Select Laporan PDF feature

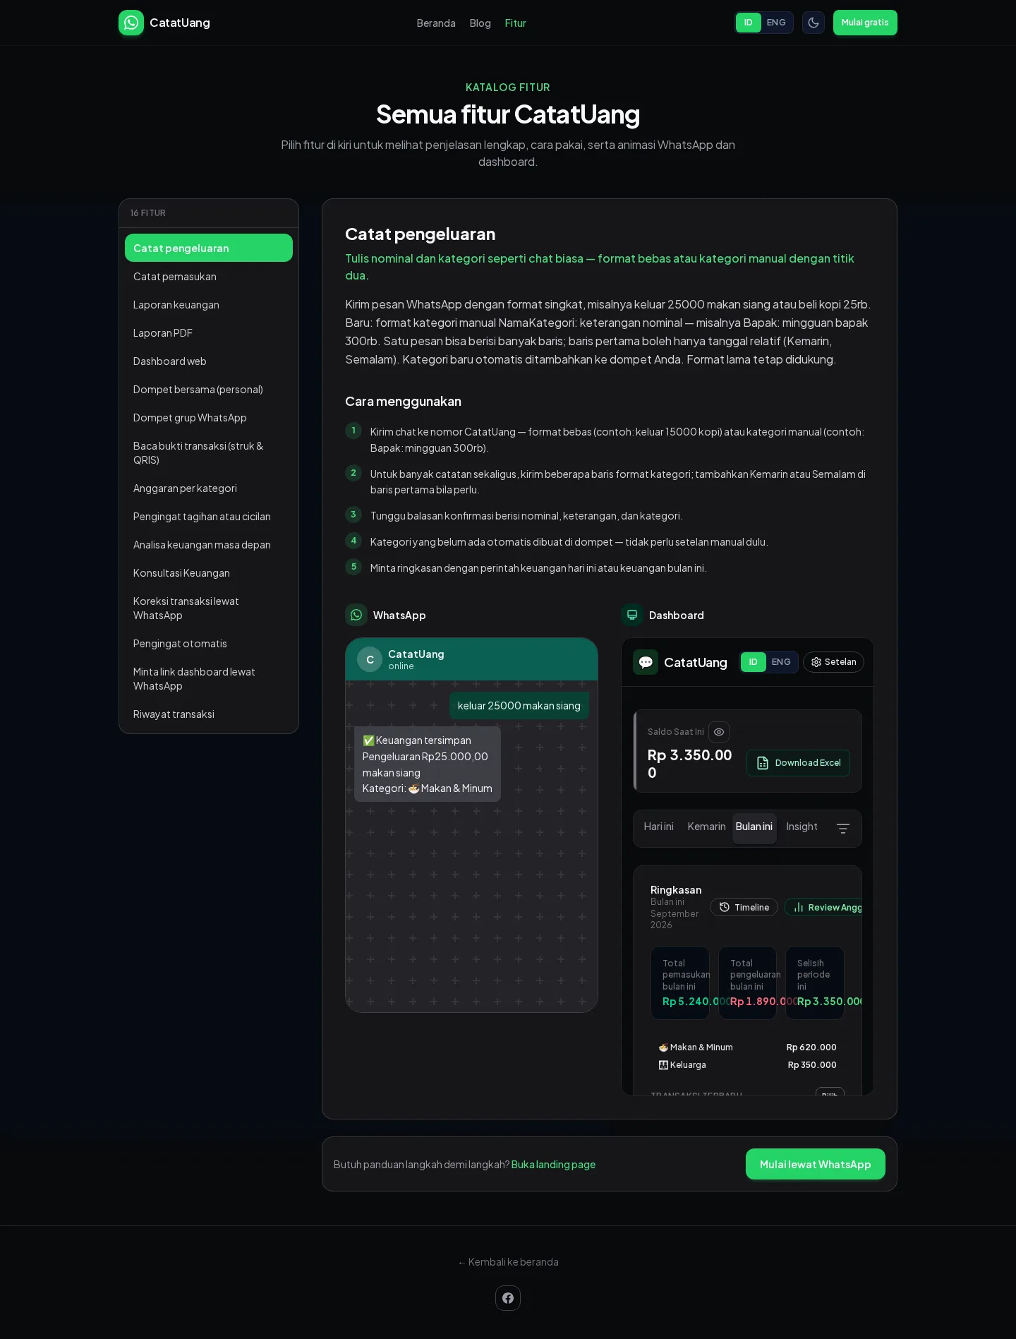tap(209, 333)
